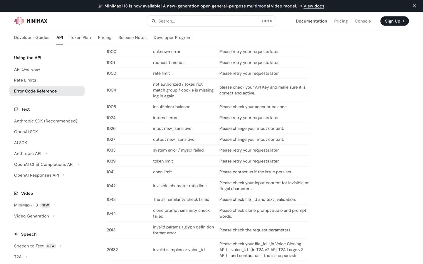Go to Rate Limits page

pos(25,80)
